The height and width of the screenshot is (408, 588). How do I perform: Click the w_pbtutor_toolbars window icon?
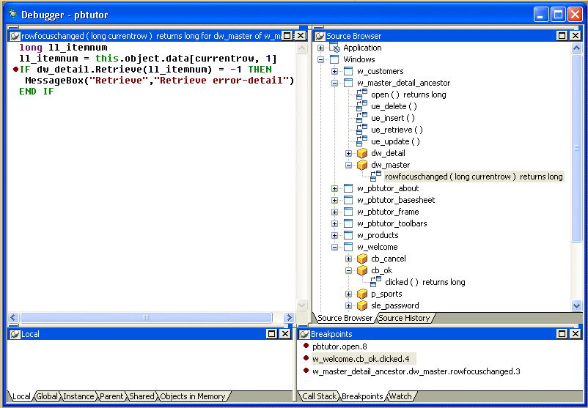[x=348, y=223]
